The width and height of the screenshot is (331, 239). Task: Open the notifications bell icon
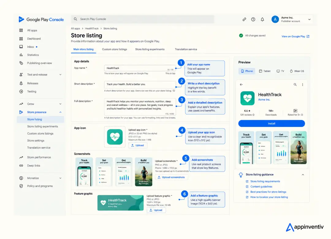point(262,19)
